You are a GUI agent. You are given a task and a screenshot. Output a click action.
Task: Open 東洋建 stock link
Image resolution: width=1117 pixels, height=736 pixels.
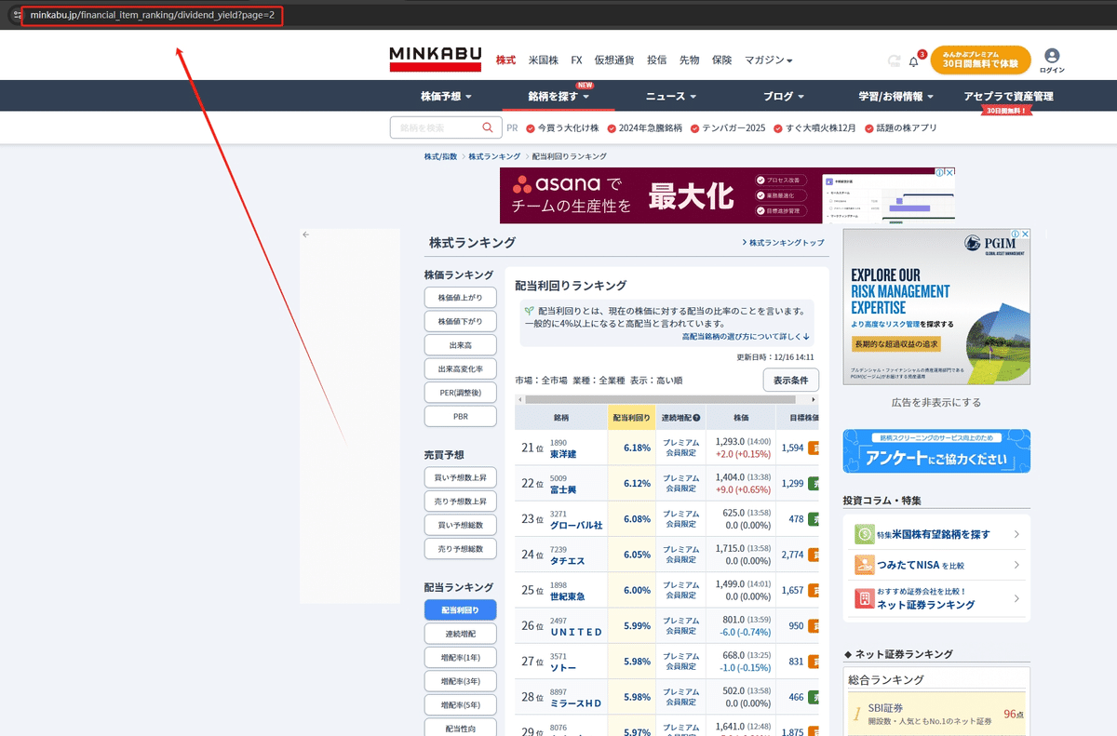(x=563, y=454)
